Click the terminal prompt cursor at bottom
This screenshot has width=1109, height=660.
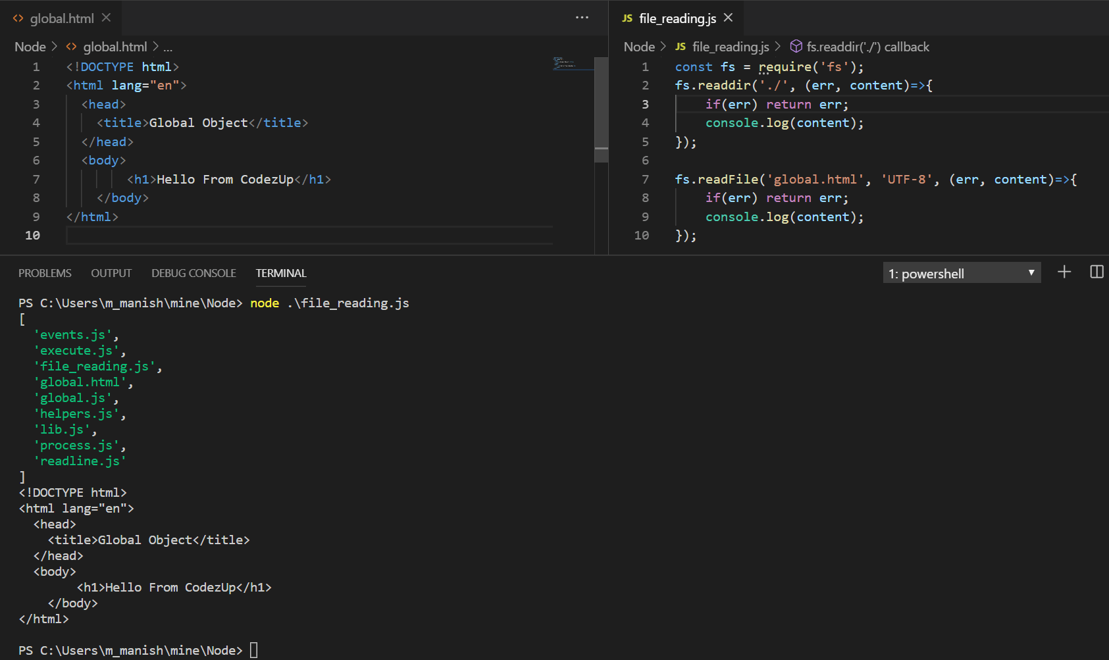point(254,650)
